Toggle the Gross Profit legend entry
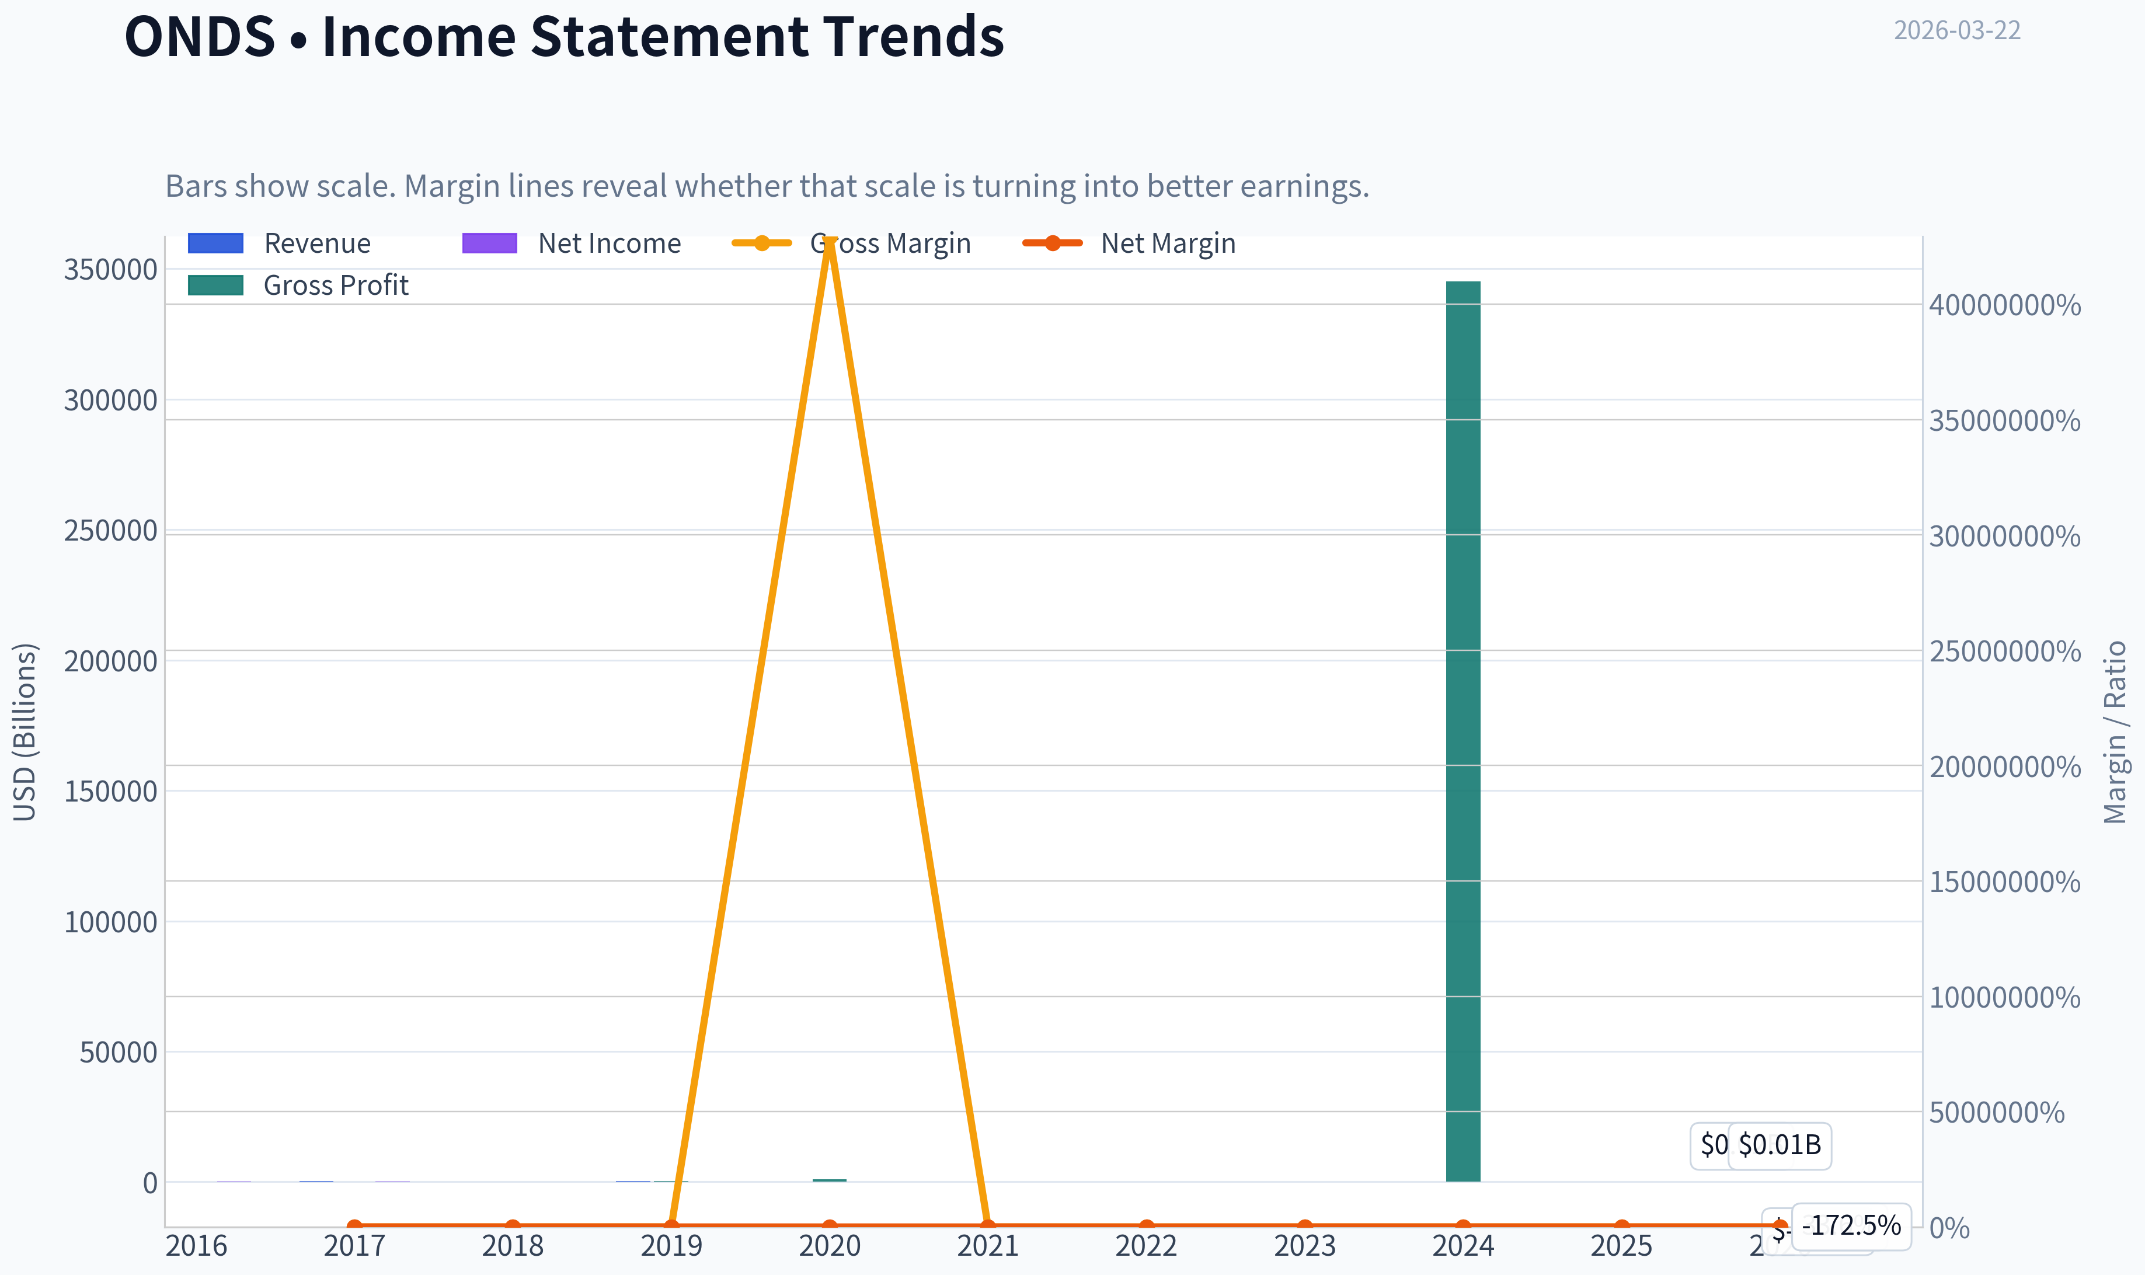This screenshot has width=2145, height=1275. tap(298, 285)
